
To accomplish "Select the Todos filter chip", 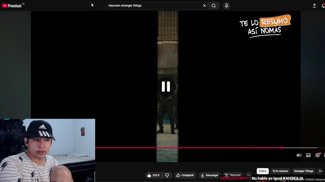I will tap(263, 171).
